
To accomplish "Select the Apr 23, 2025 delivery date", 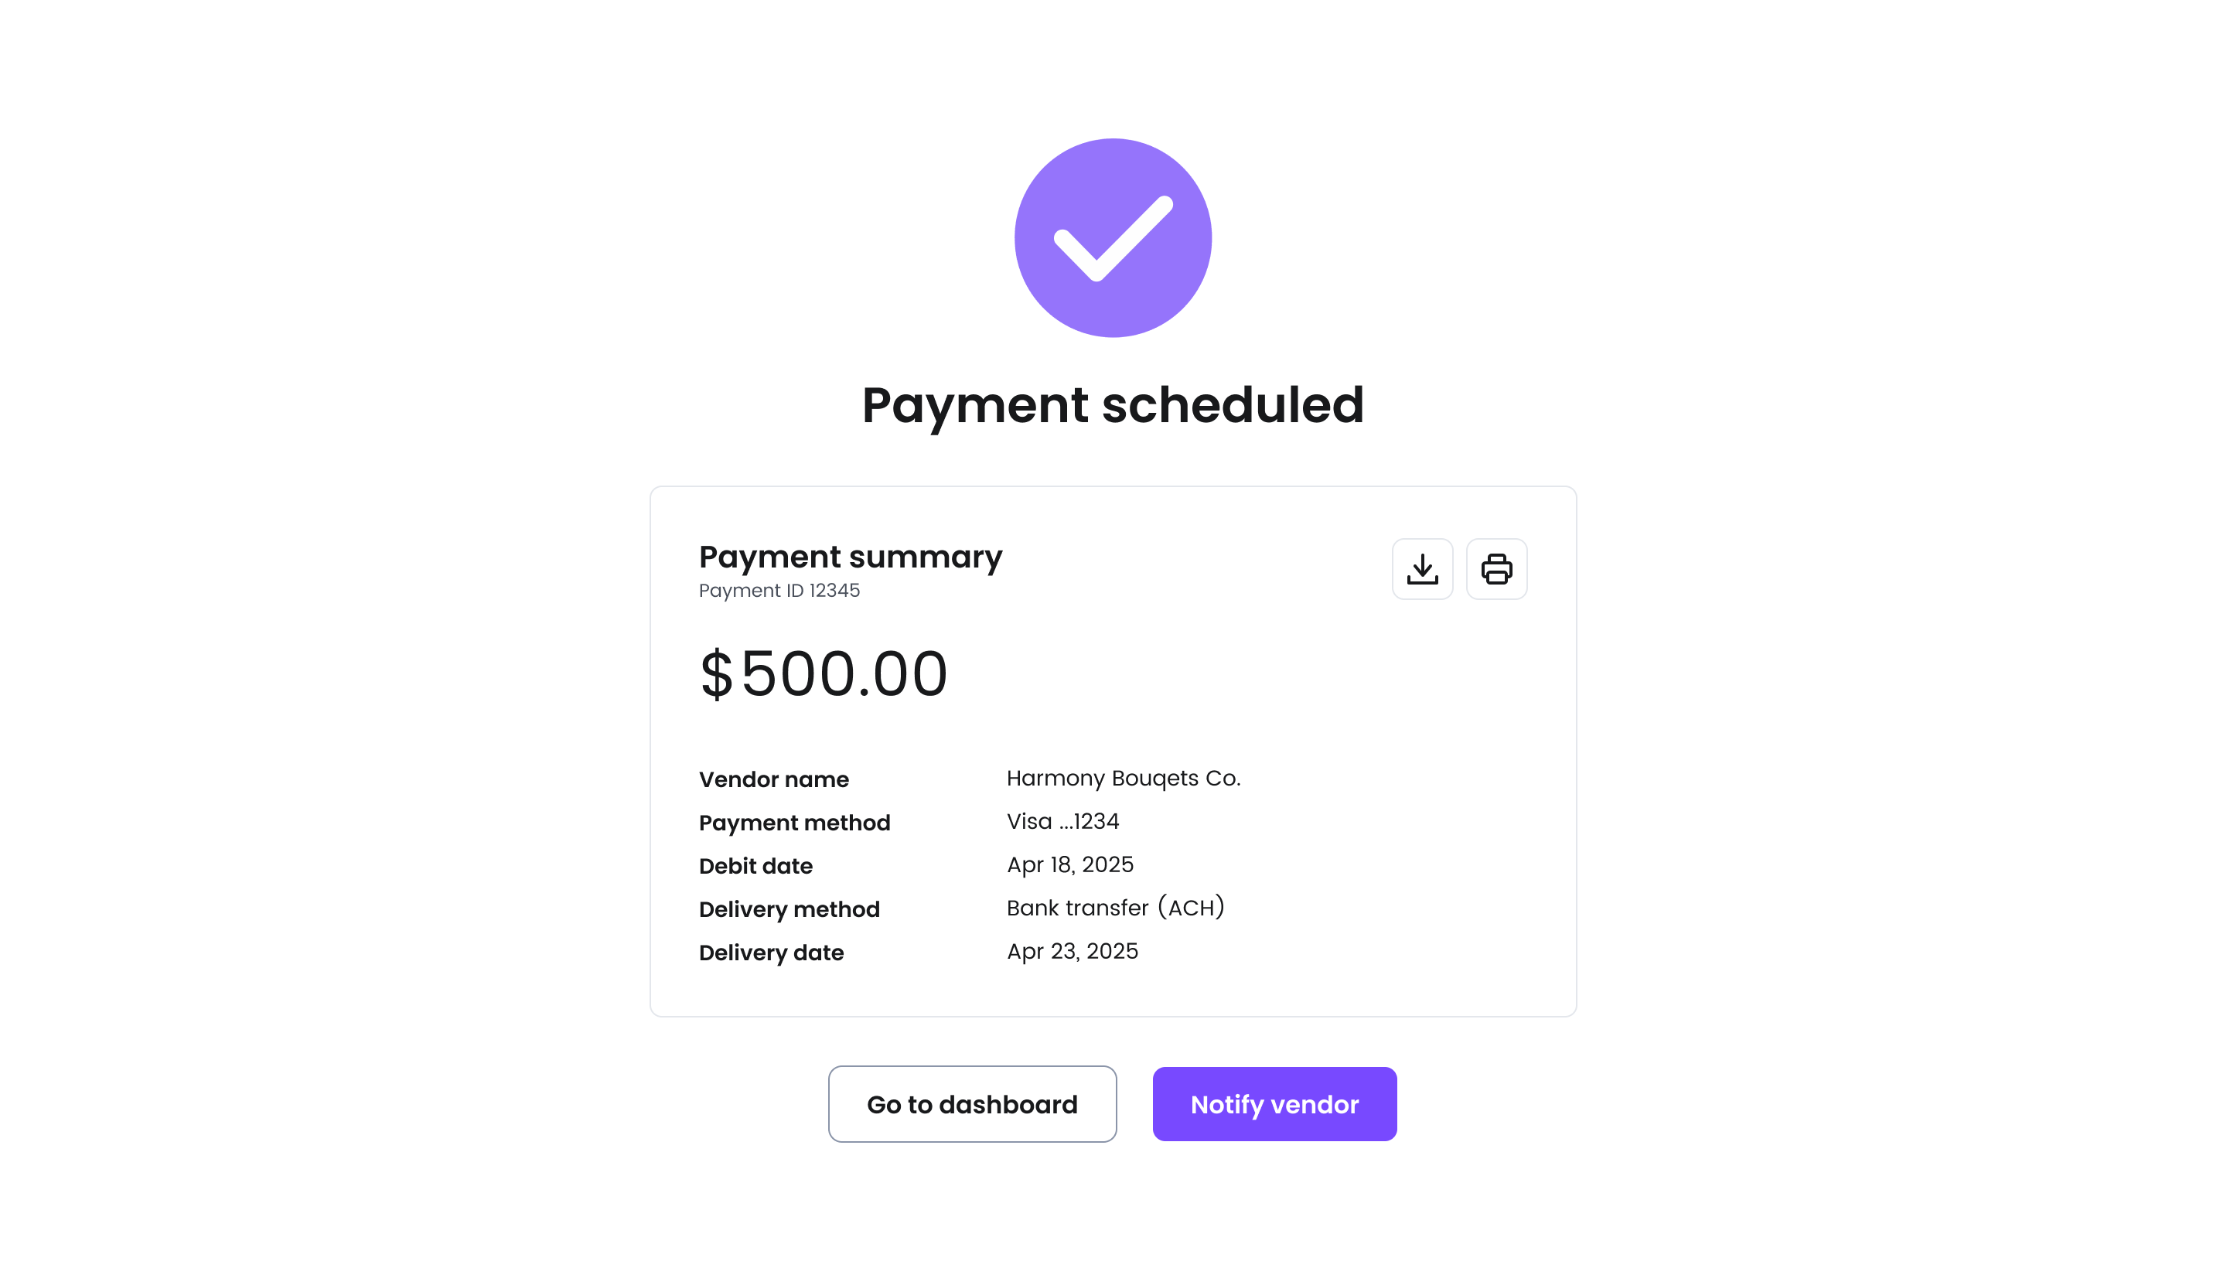I will 1072,951.
